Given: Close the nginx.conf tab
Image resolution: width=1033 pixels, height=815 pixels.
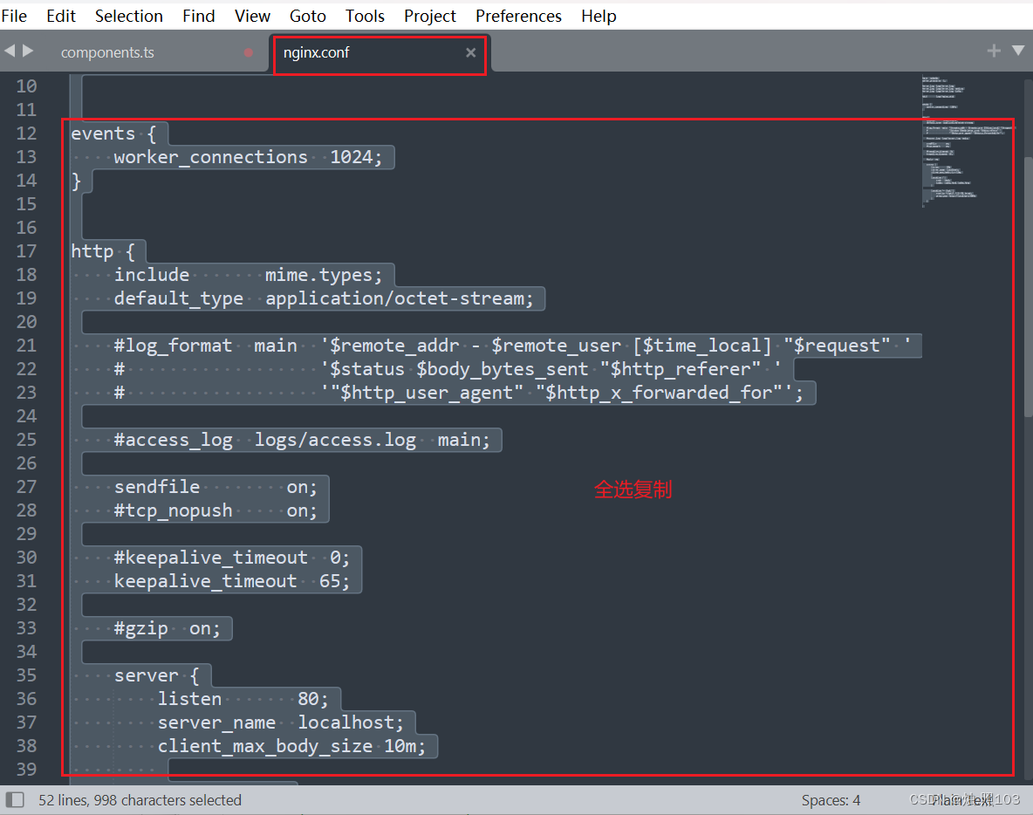Looking at the screenshot, I should point(470,52).
